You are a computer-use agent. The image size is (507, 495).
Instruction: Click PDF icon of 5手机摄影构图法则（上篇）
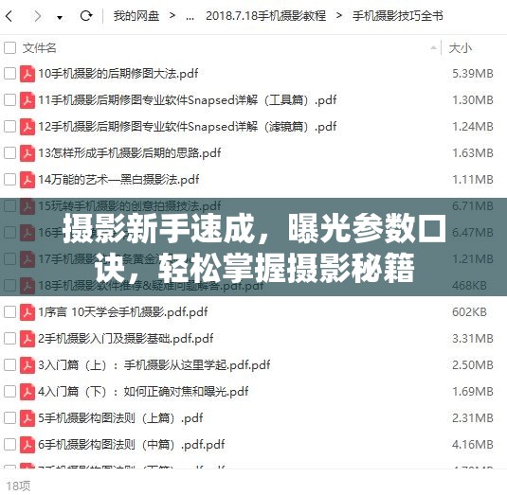27,418
